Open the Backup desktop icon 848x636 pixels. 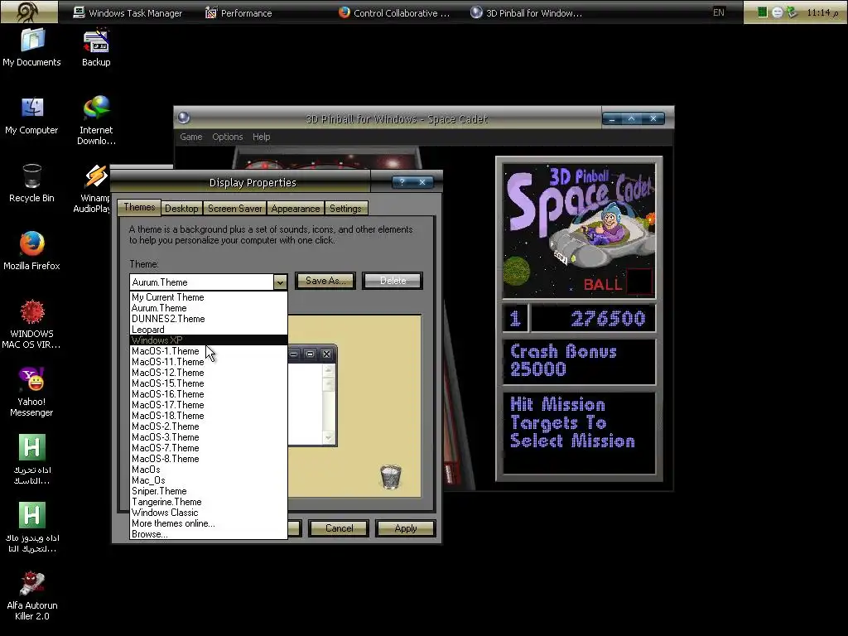[96, 47]
